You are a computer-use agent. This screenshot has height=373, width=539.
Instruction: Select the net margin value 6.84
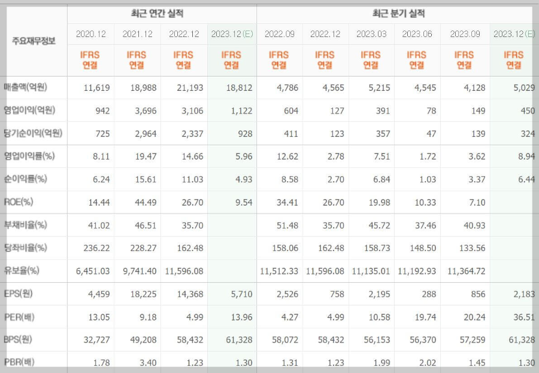381,179
